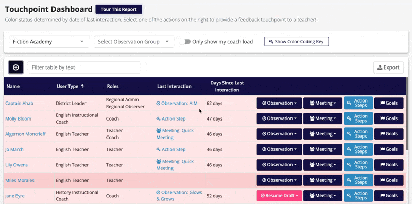
Task: View Goals for Captain Ahab
Action: pyautogui.click(x=389, y=103)
